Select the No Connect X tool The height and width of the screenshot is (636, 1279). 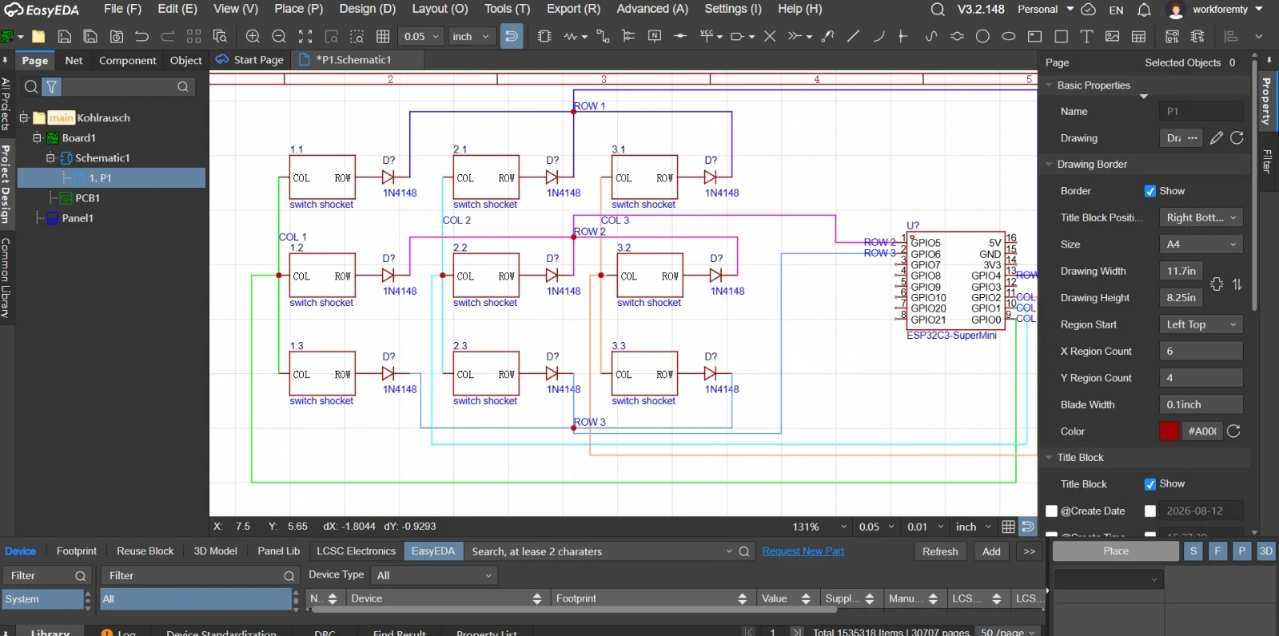(770, 37)
